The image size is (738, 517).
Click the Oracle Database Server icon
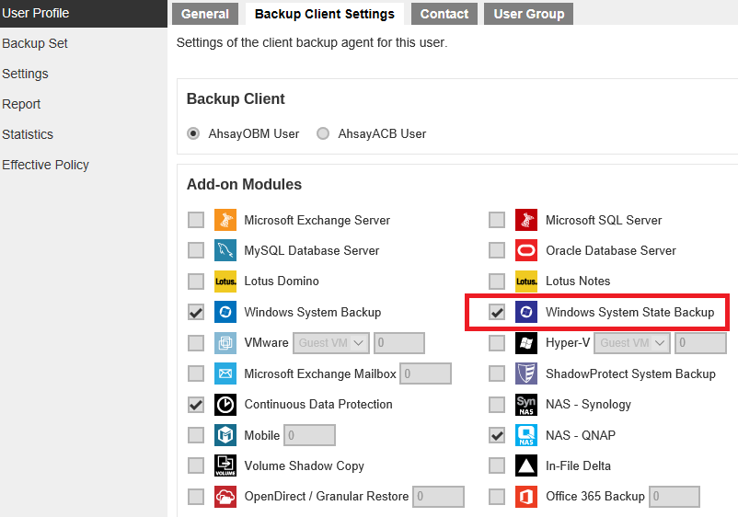(x=526, y=250)
